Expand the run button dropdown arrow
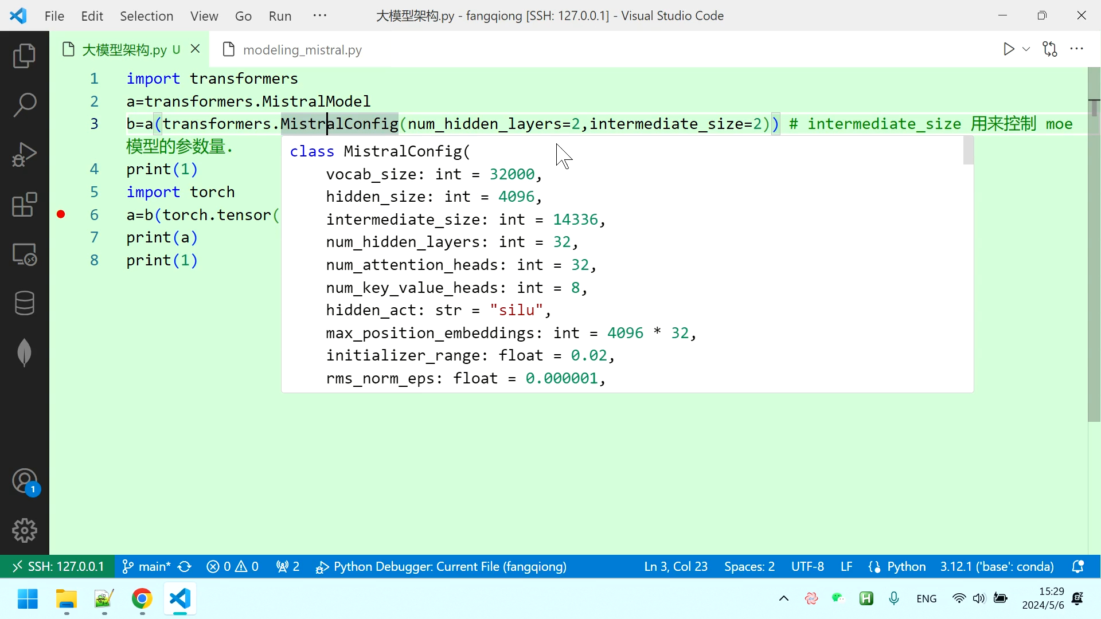 [1026, 49]
